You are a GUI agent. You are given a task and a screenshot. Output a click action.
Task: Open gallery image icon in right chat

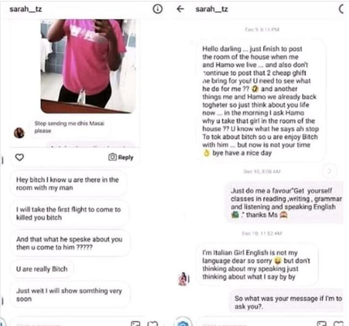coord(321,324)
